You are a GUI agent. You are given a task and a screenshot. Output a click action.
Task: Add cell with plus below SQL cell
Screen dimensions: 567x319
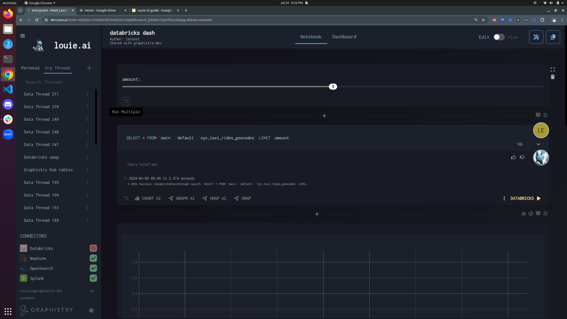point(317,214)
